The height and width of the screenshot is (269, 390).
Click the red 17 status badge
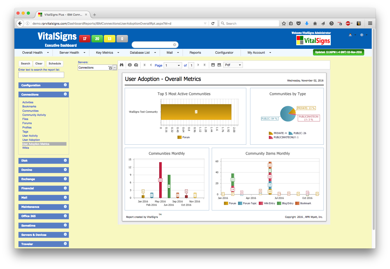coord(85,39)
